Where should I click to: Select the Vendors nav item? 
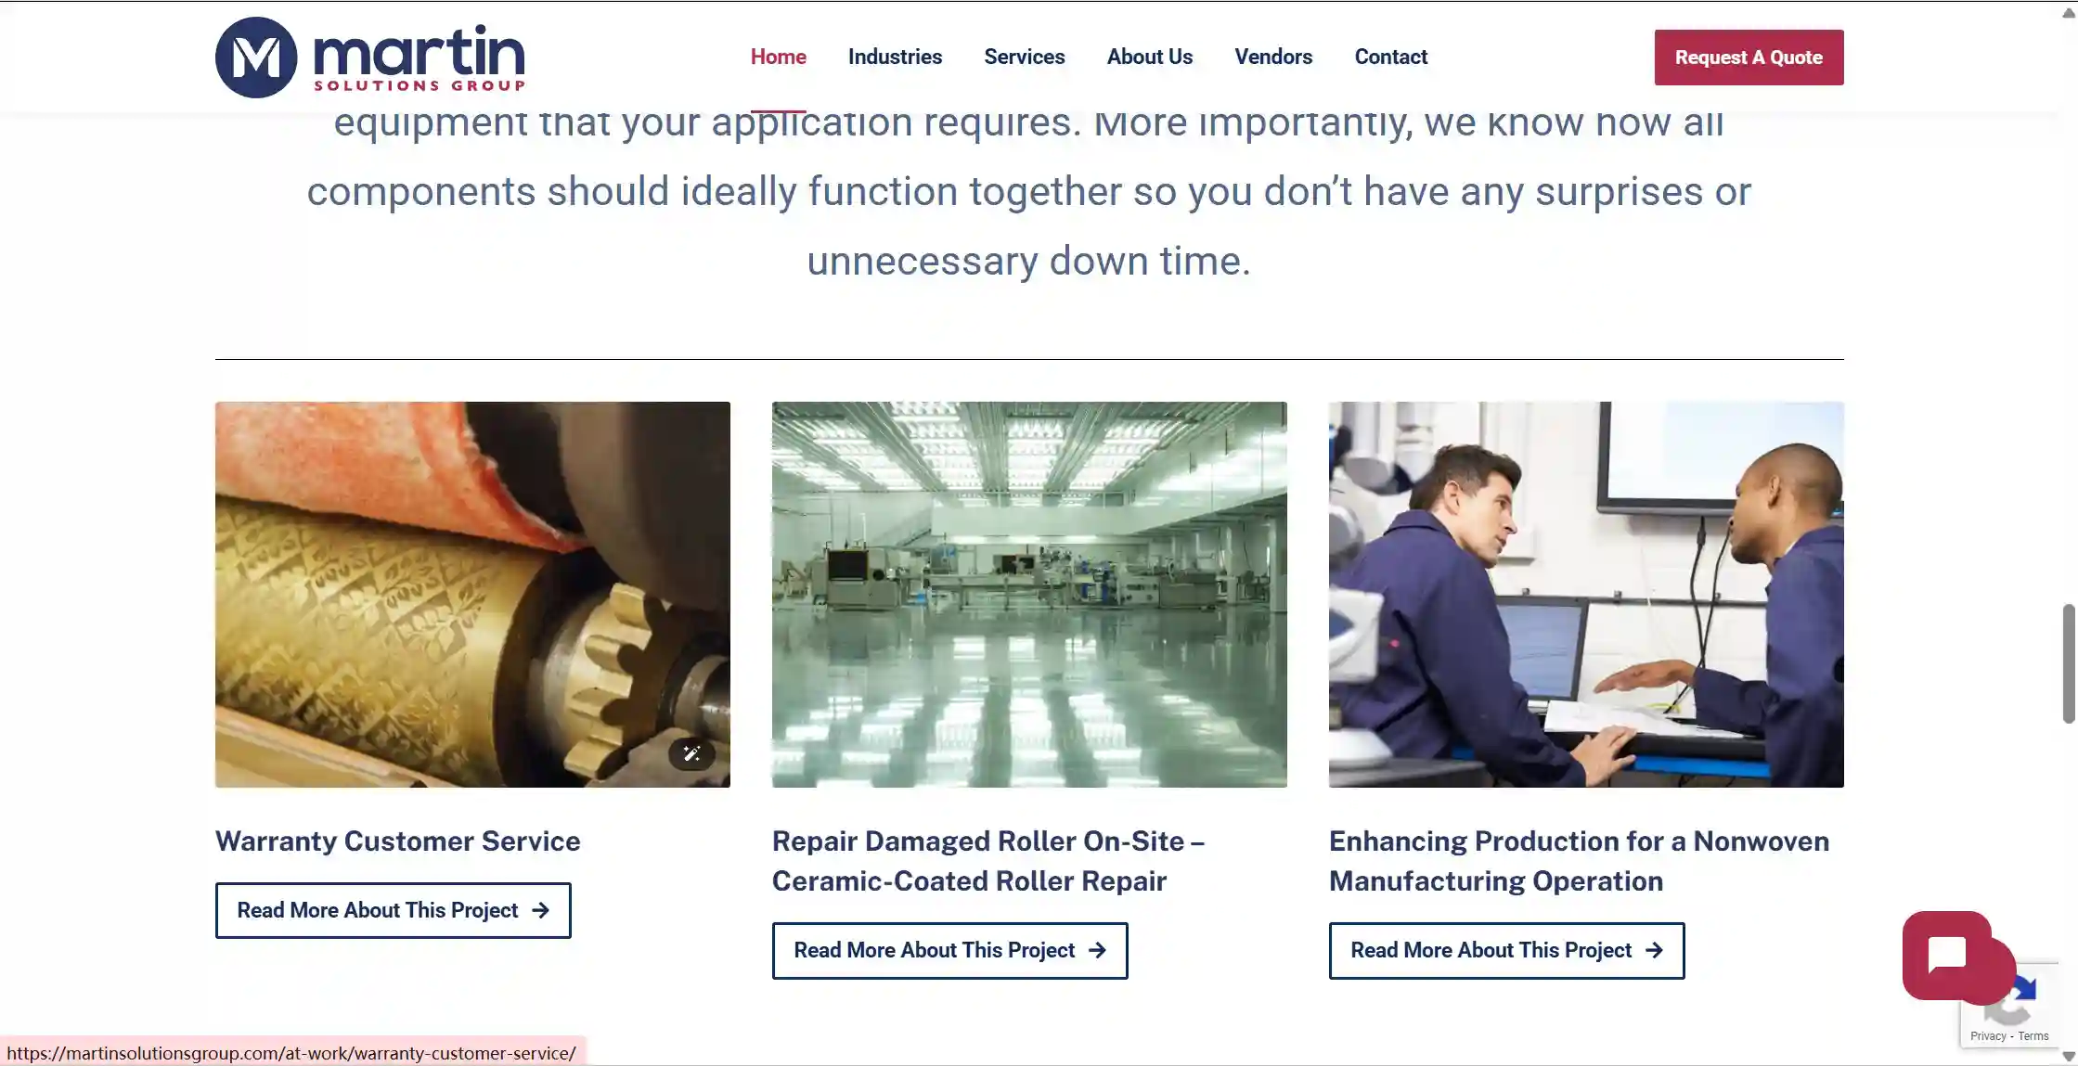(1273, 57)
